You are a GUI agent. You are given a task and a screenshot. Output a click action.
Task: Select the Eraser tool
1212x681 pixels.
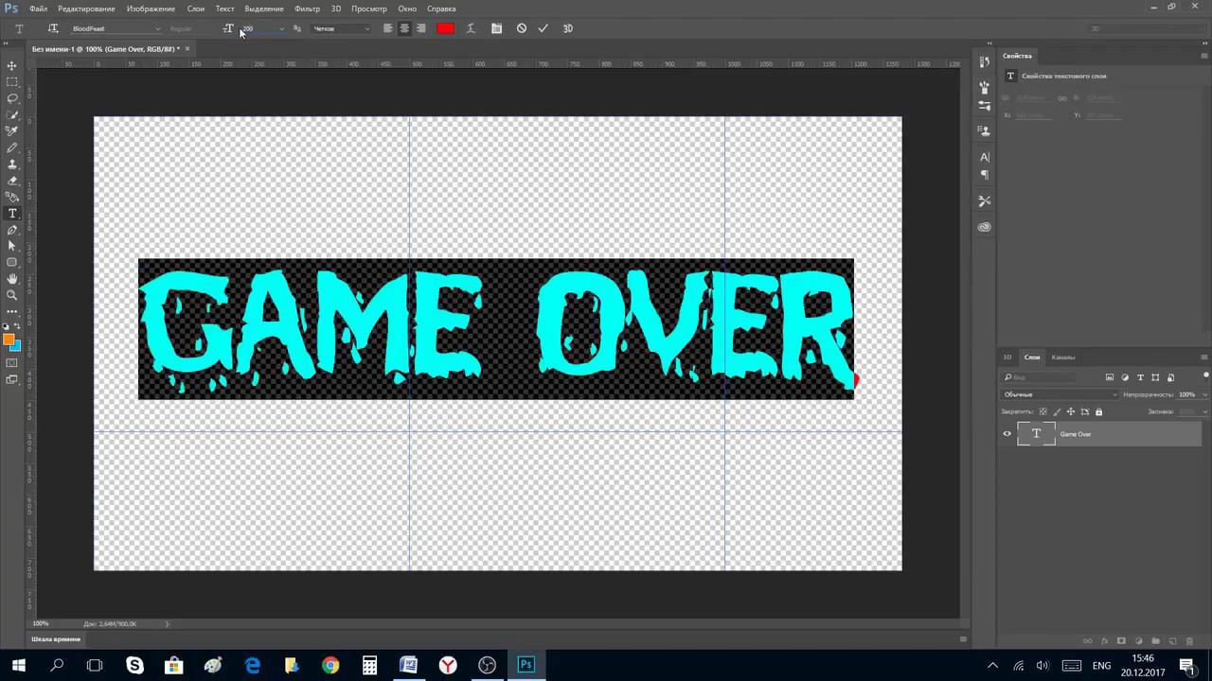(12, 181)
